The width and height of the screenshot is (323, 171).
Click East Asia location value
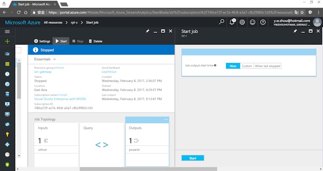40,90
